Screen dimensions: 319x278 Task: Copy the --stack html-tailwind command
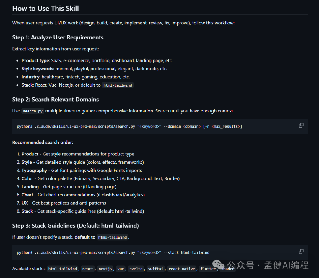301,251
